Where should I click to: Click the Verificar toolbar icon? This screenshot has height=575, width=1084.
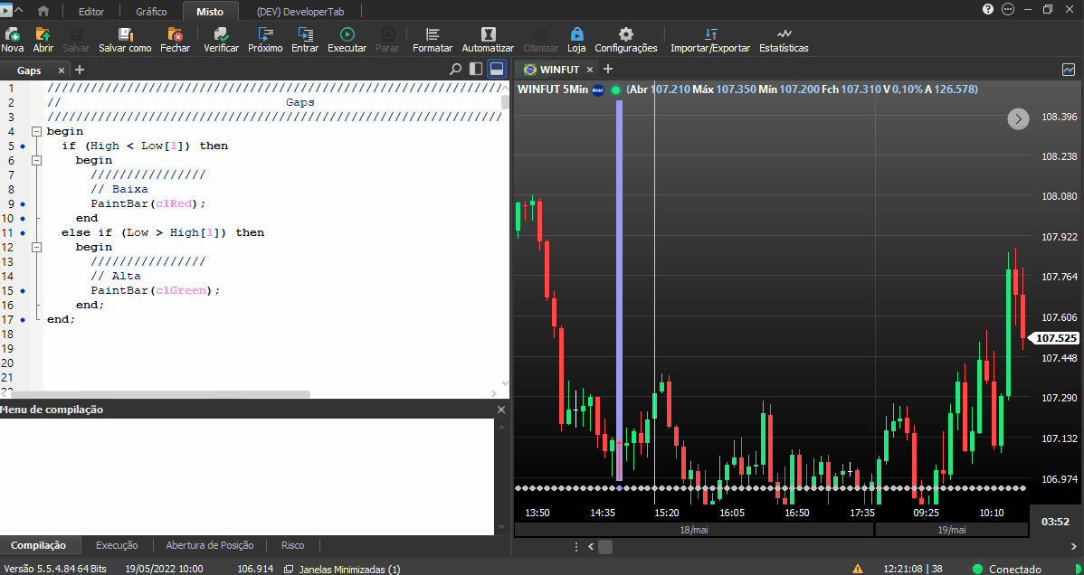pyautogui.click(x=221, y=33)
